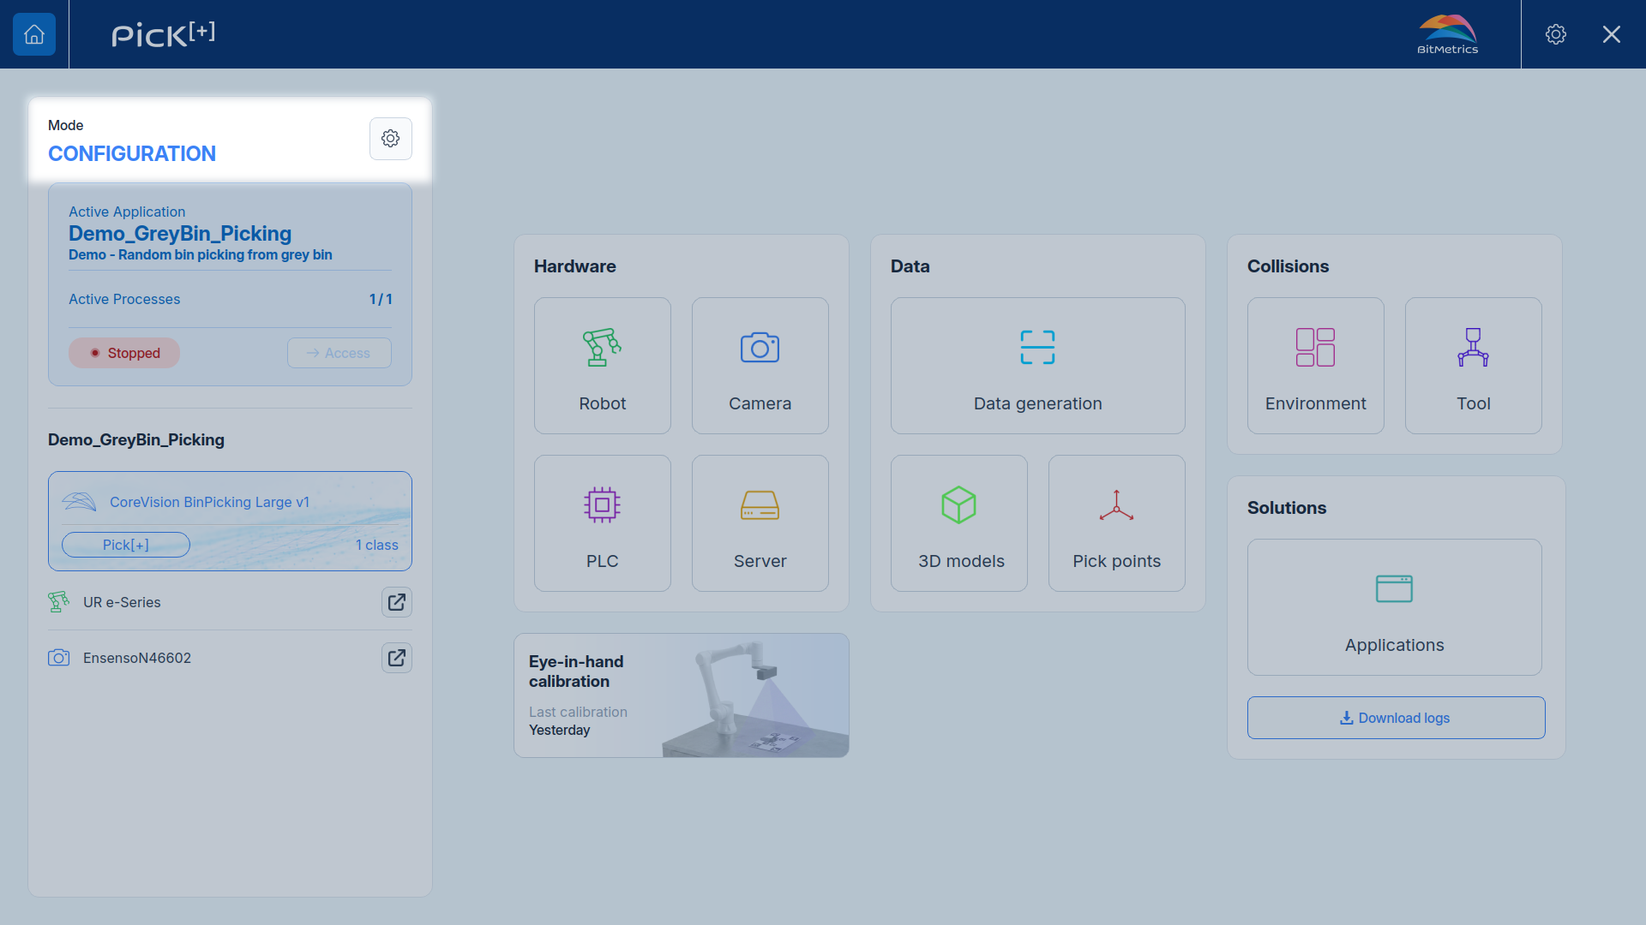Open UR e-Series external link icon

point(397,602)
